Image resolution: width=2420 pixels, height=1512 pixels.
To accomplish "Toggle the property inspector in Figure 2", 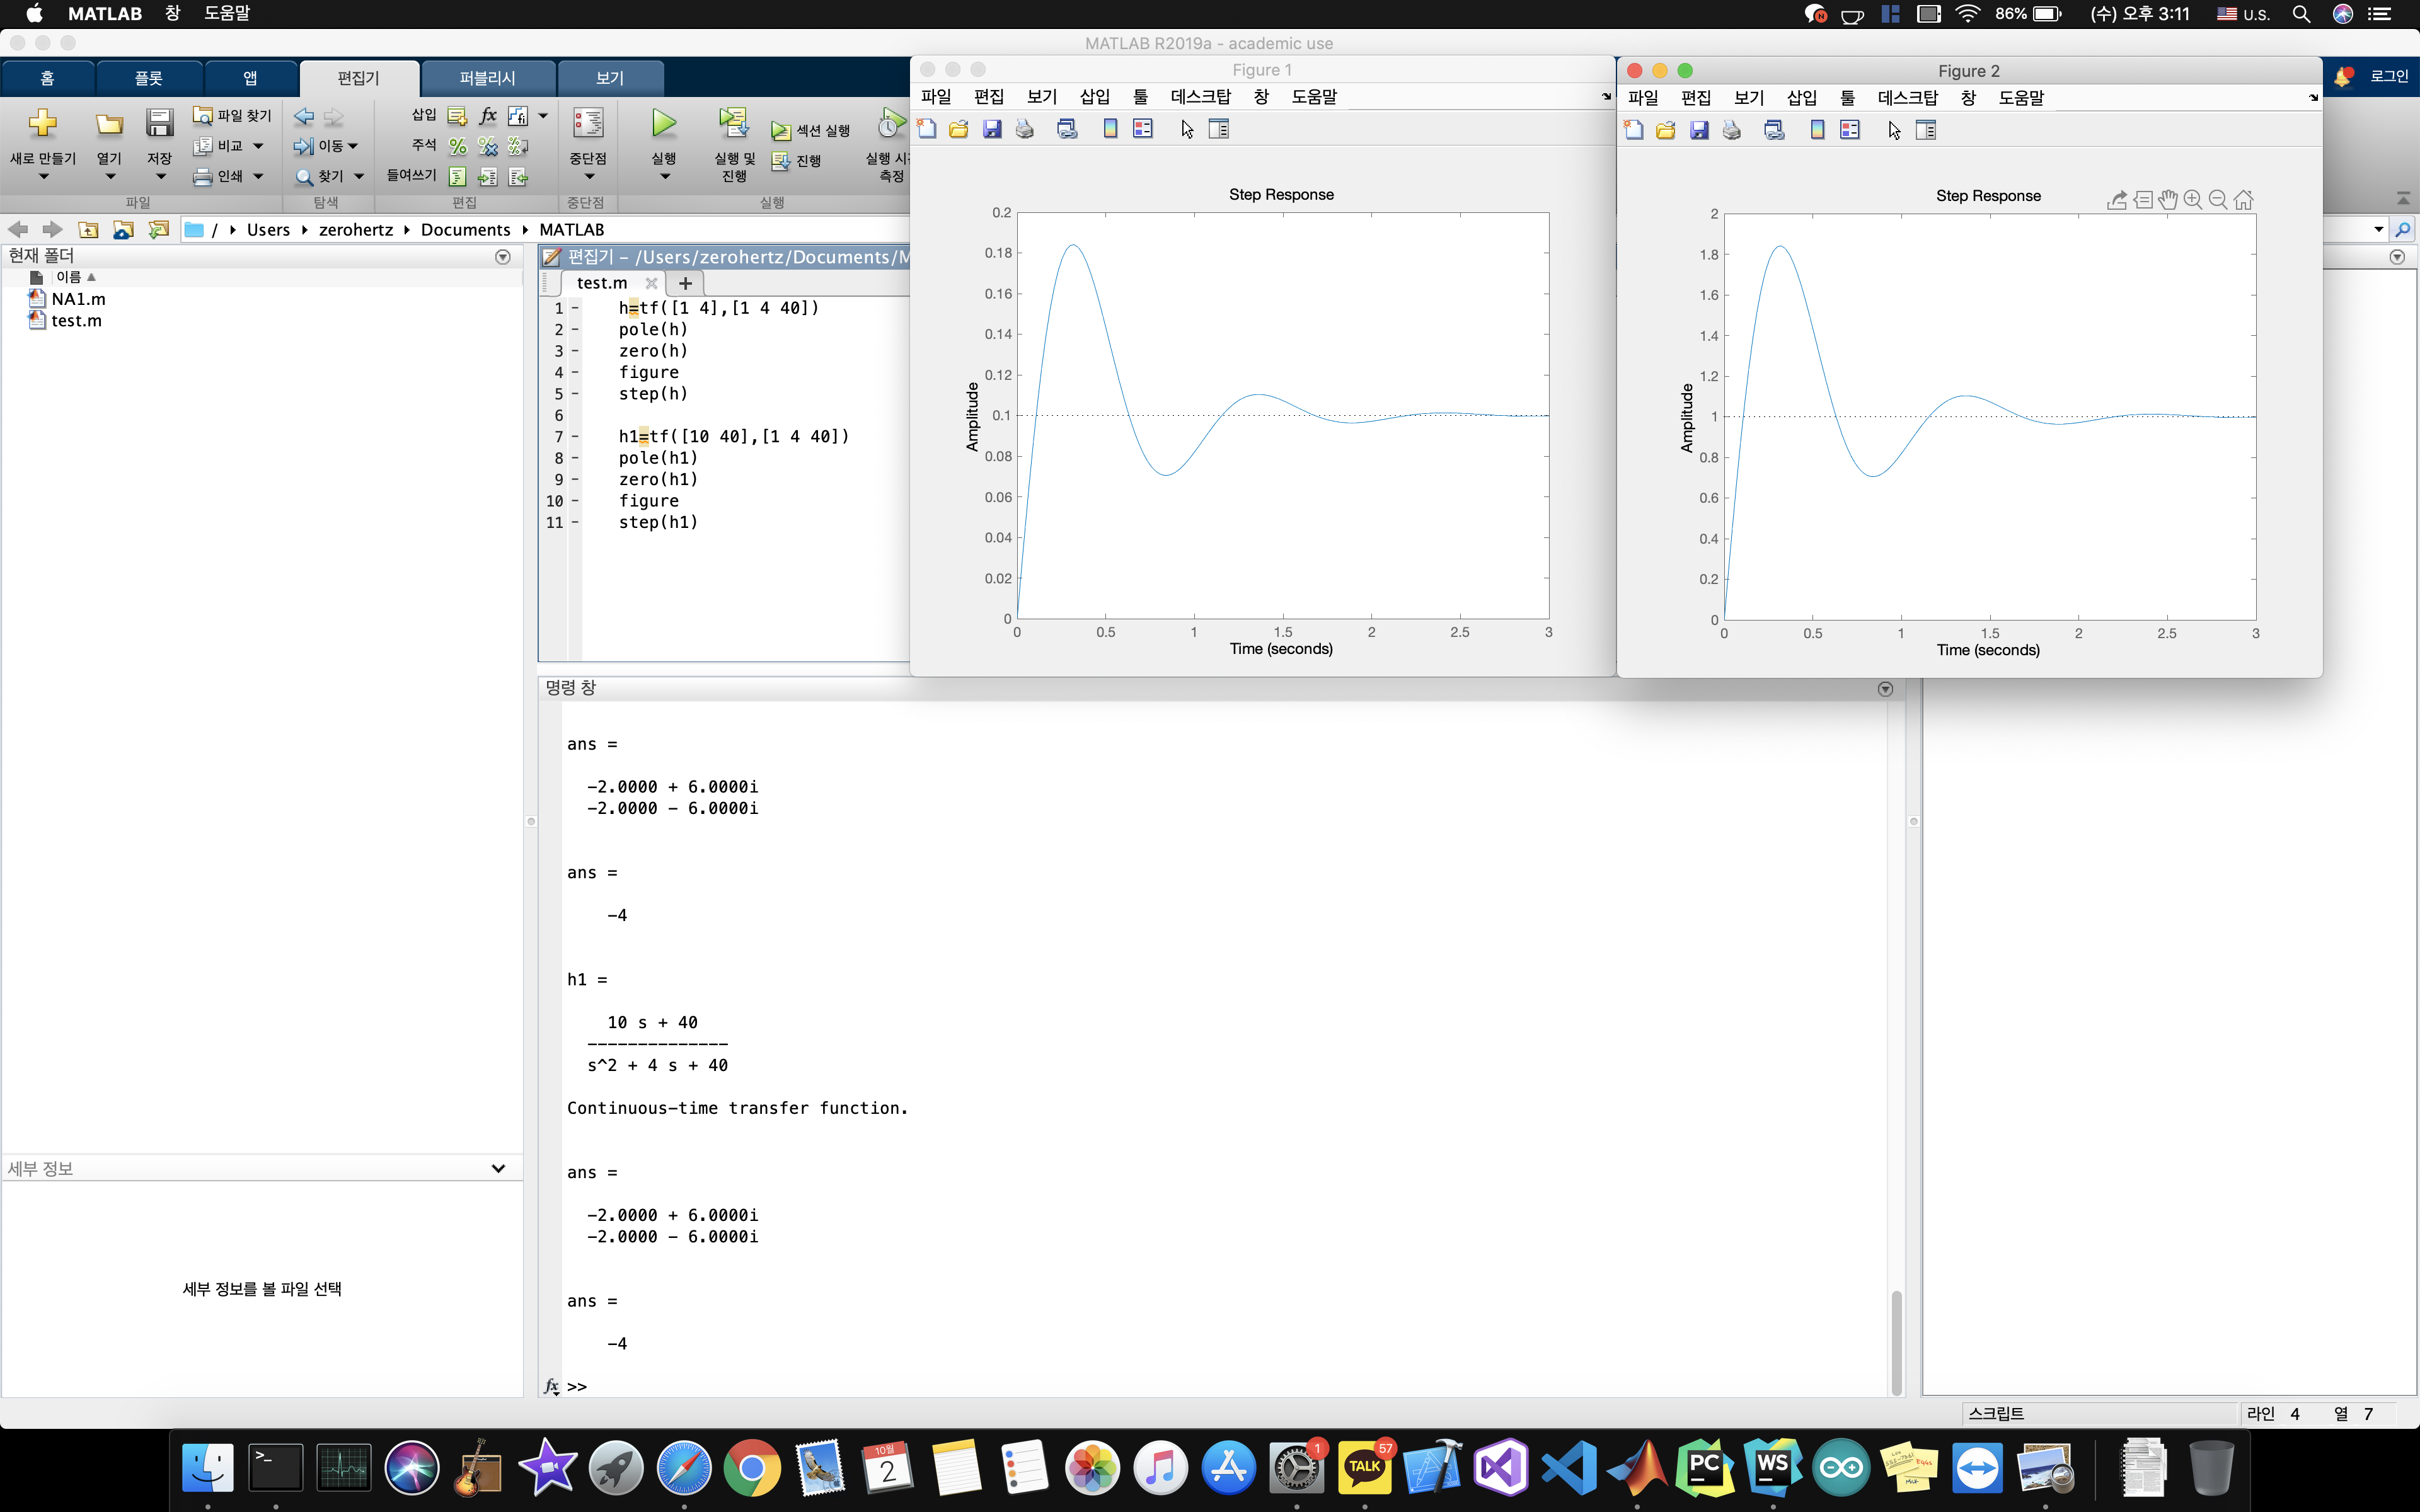I will (1926, 130).
